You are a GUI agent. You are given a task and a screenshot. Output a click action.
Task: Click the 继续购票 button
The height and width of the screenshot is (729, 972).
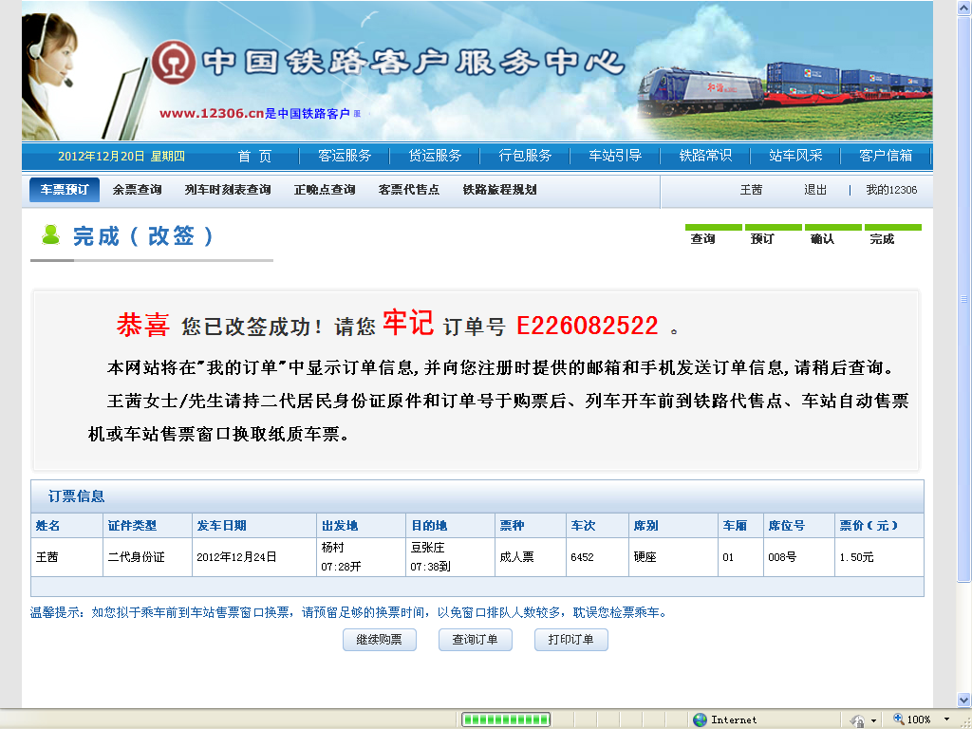[380, 640]
